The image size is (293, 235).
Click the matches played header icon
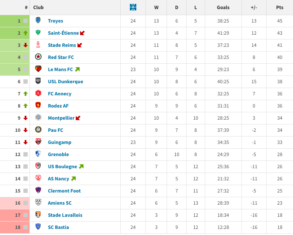click(x=133, y=7)
